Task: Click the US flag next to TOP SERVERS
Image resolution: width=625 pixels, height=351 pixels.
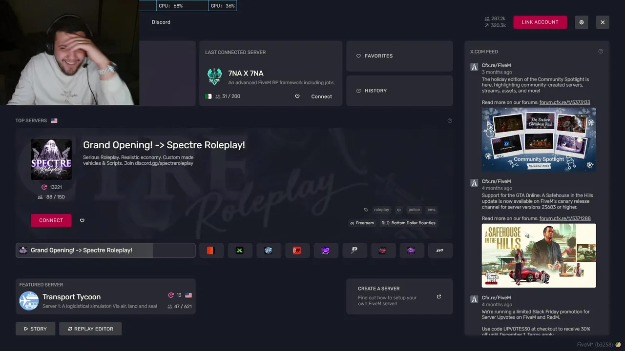Action: point(54,120)
